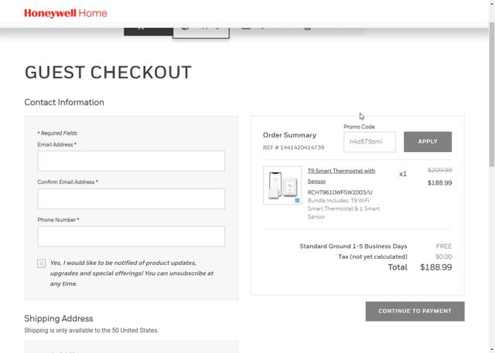The height and width of the screenshot is (353, 495).
Task: Proceed with CONTINUE TO PAYMENT button
Action: pyautogui.click(x=415, y=311)
